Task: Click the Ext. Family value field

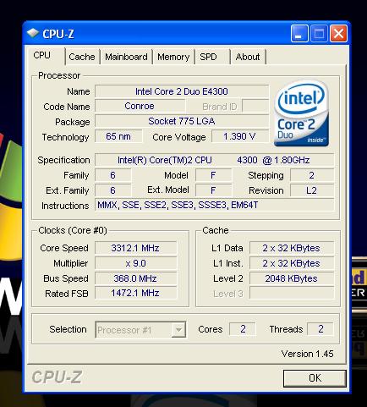Action: (x=113, y=190)
